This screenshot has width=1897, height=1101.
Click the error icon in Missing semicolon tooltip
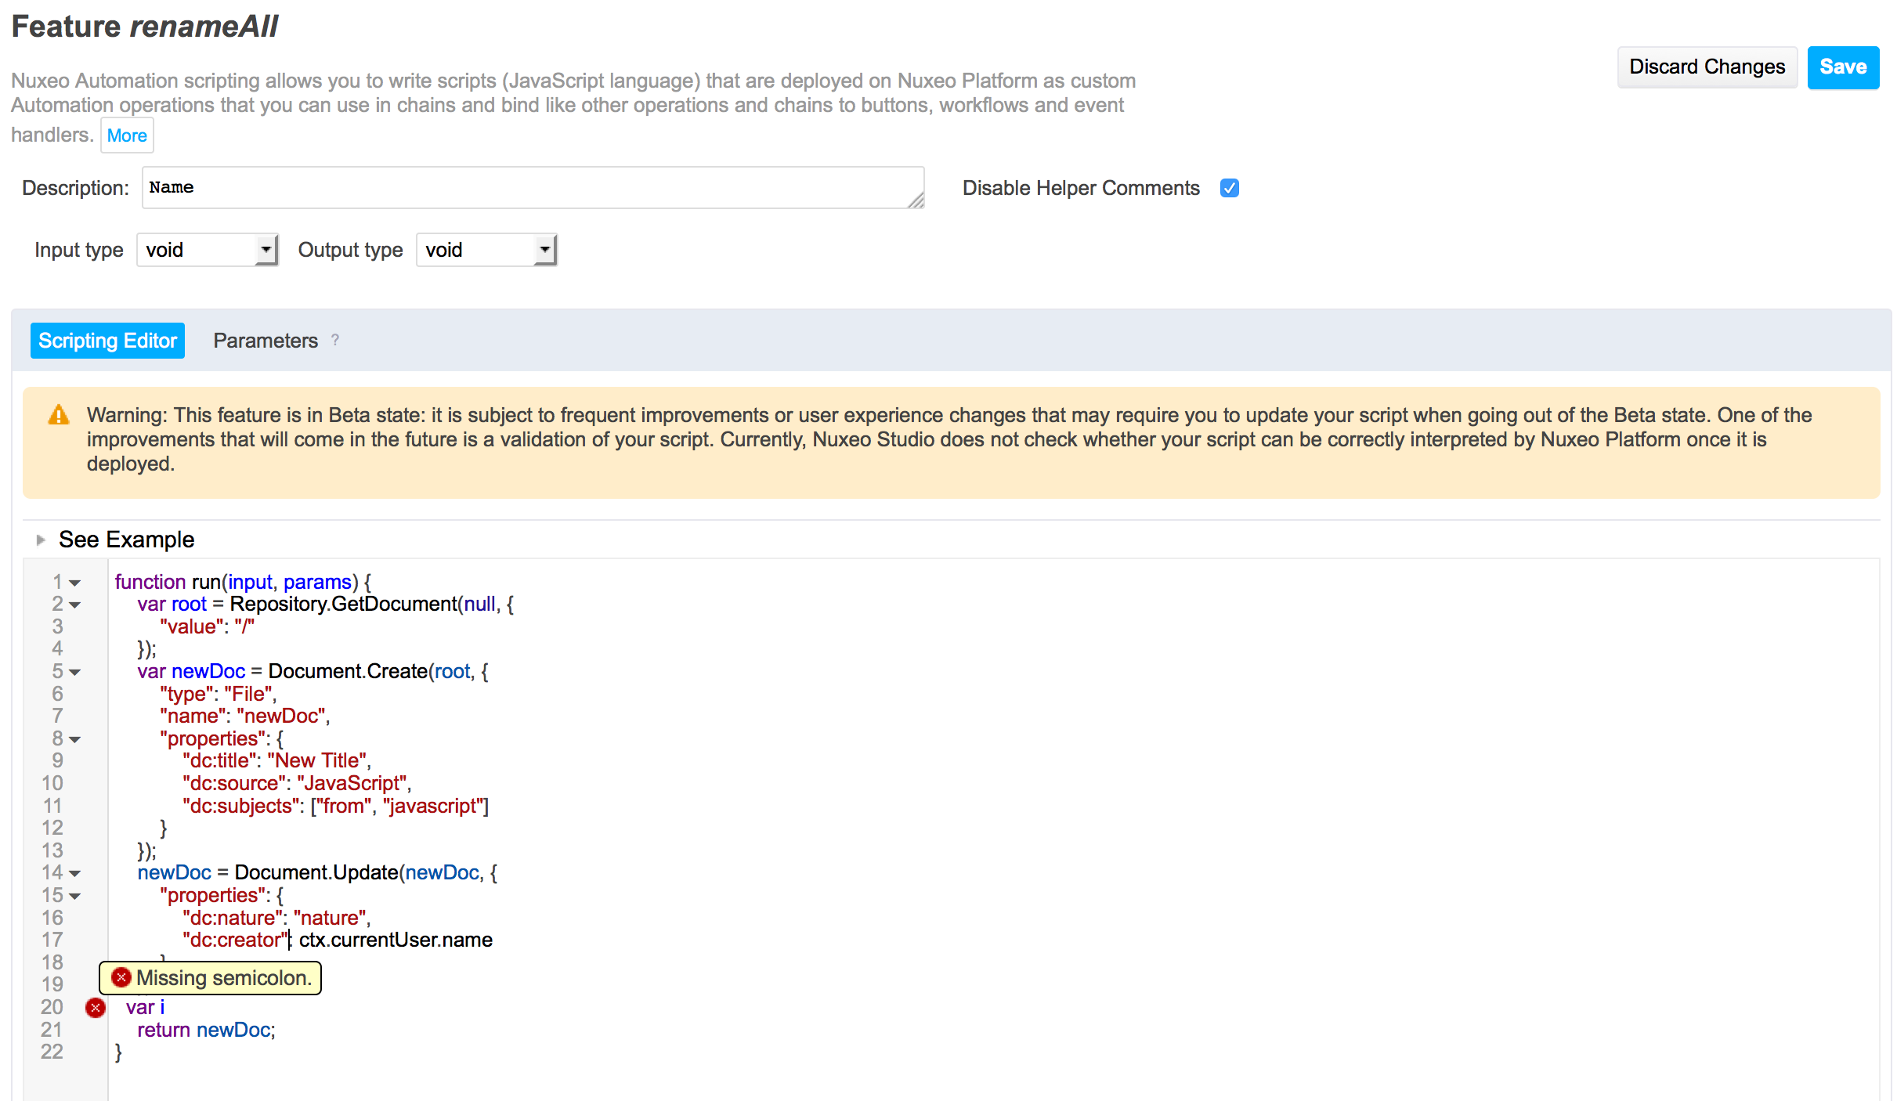tap(121, 977)
